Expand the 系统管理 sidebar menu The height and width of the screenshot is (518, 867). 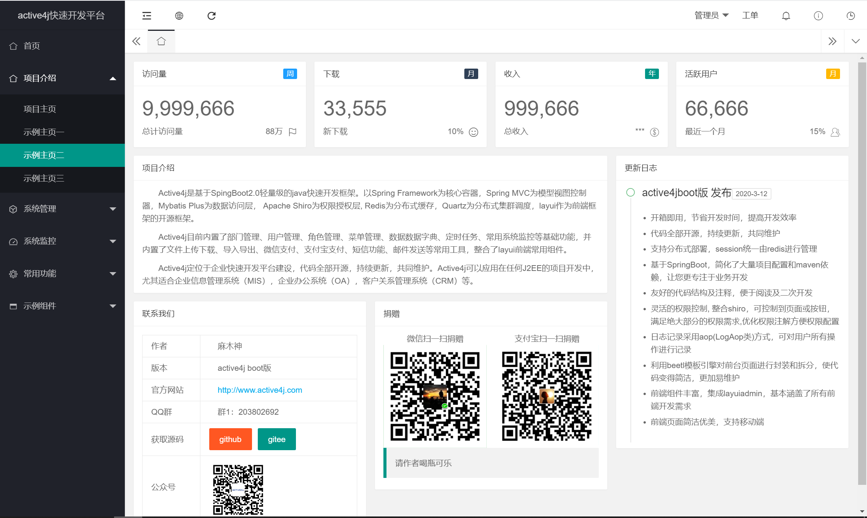tap(62, 209)
